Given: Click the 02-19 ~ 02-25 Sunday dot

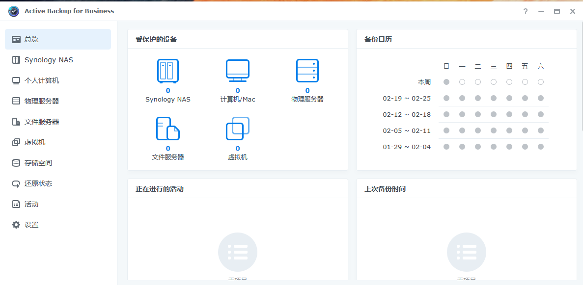Looking at the screenshot, I should tap(446, 98).
